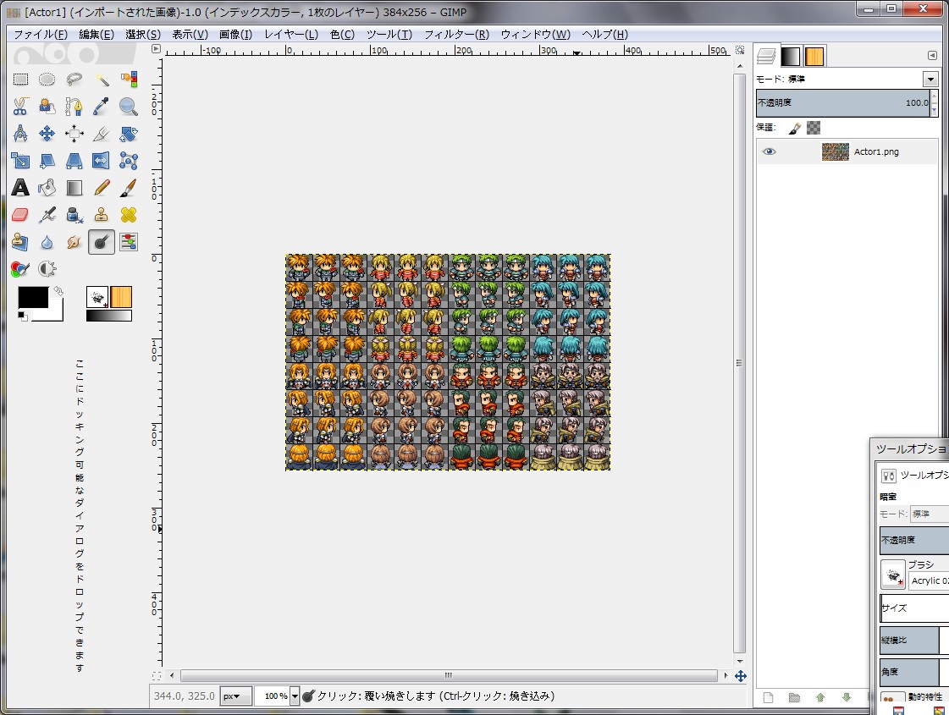
Task: Select the Shear tool
Action: click(x=47, y=161)
